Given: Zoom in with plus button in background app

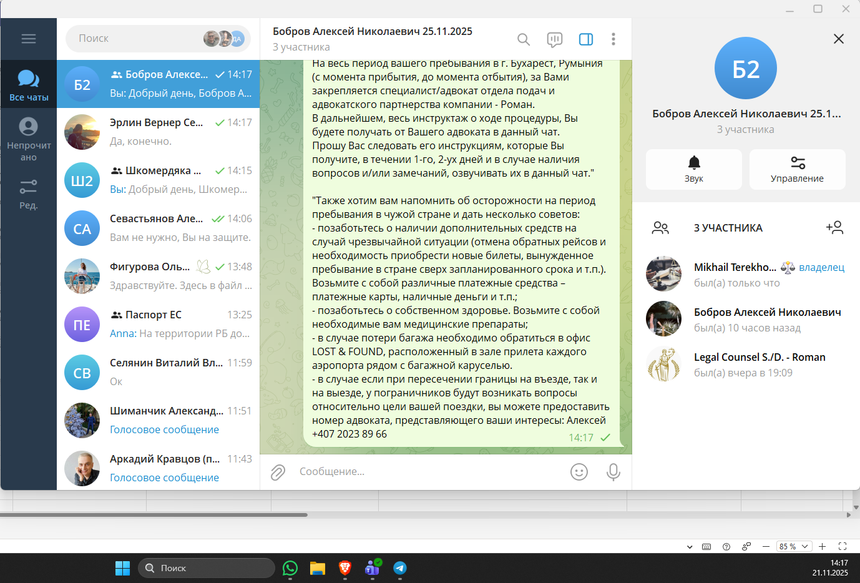Looking at the screenshot, I should click(x=823, y=546).
